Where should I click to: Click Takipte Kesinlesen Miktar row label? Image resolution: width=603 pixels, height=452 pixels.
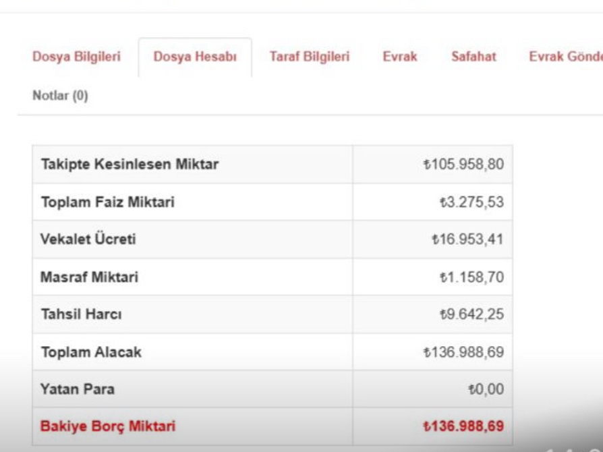[130, 164]
